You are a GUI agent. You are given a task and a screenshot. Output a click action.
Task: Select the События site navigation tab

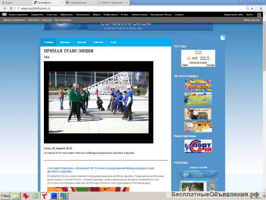tap(98, 42)
